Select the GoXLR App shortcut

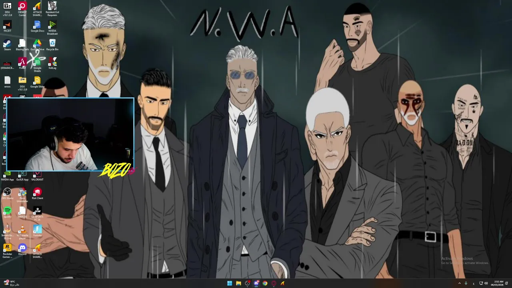coord(22,176)
